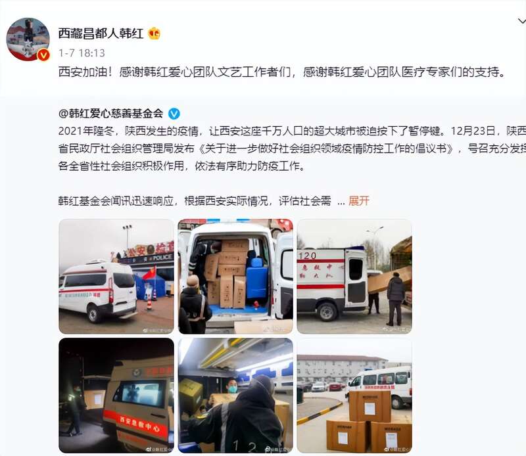Open the photo of 120 ambulance unloading
526x456 pixels.
pyautogui.click(x=354, y=276)
